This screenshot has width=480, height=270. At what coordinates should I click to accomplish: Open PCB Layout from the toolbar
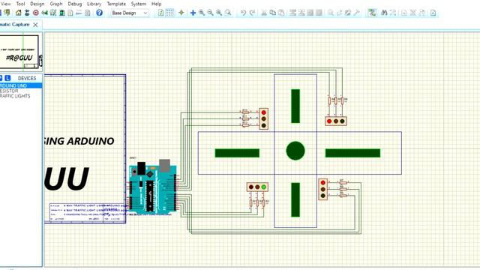tap(36, 13)
